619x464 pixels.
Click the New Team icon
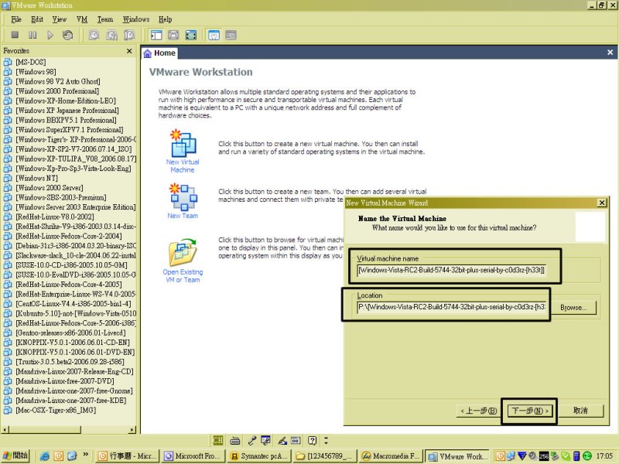183,196
